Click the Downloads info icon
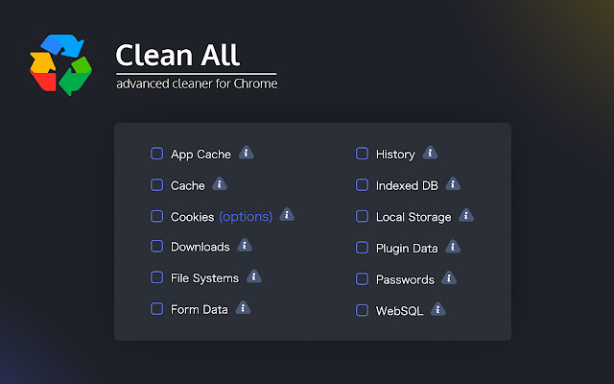This screenshot has height=384, width=614. pos(244,246)
